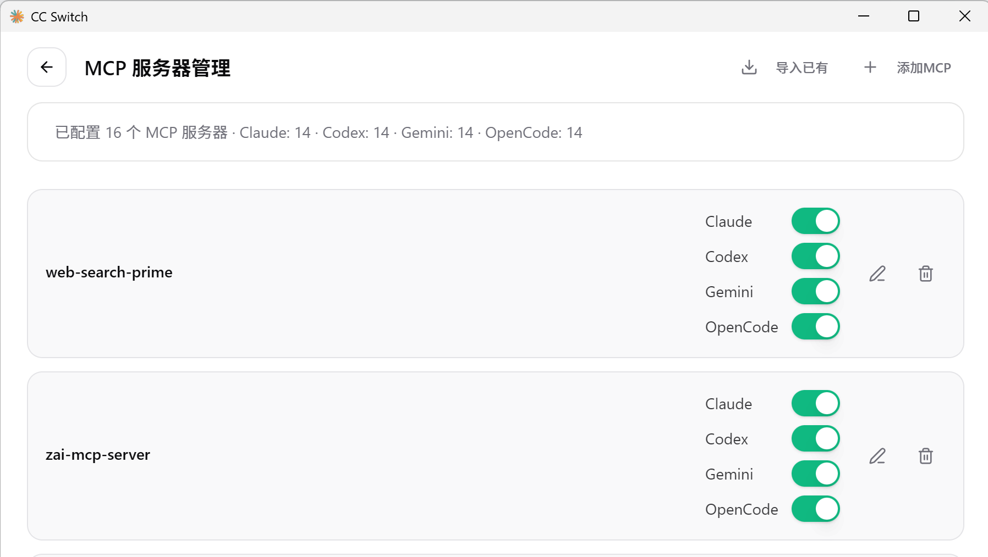Edit the web-search-prime server
This screenshot has height=557, width=988.
point(877,274)
